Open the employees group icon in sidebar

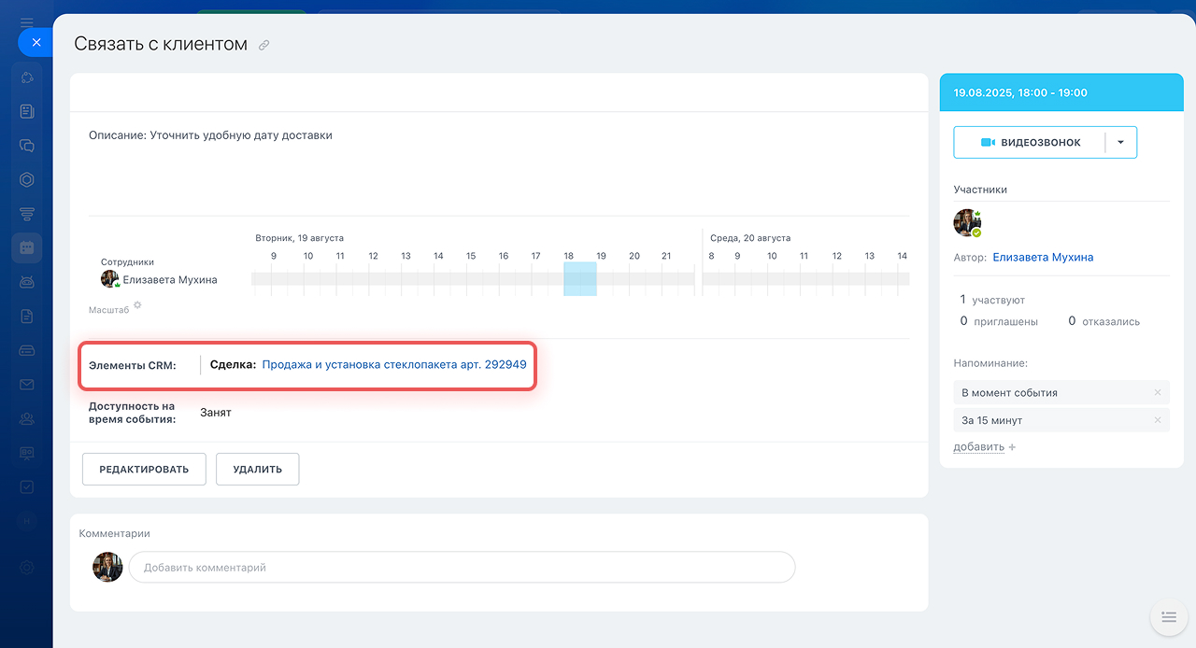tap(27, 418)
